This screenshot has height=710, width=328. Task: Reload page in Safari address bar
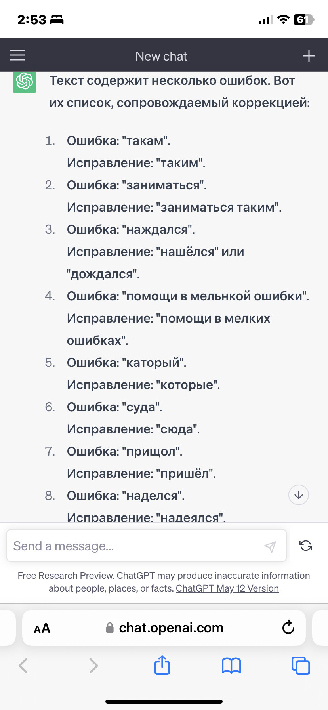tap(288, 627)
